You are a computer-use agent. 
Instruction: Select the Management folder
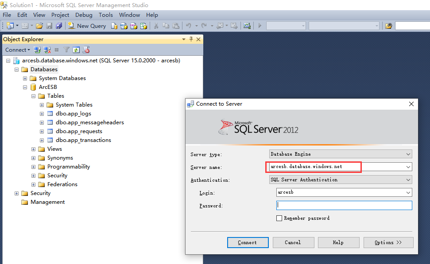tap(48, 202)
